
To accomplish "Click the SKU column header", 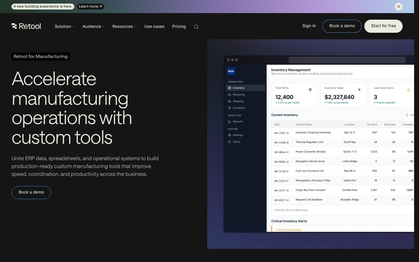I will point(277,124).
